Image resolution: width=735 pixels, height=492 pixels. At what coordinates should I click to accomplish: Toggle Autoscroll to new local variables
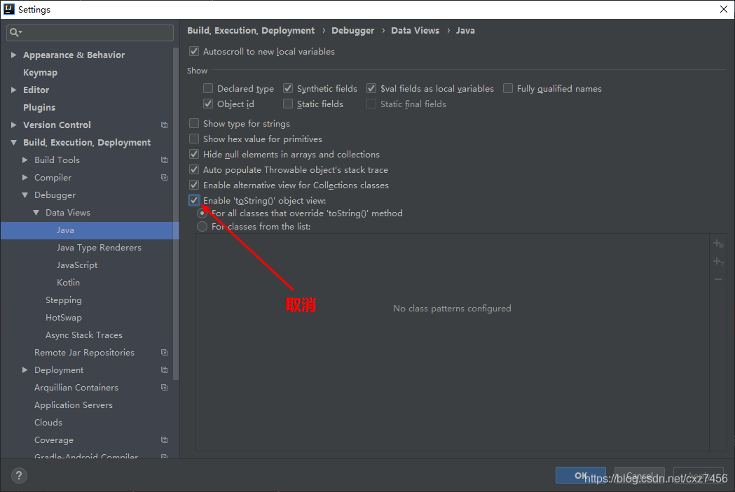click(194, 52)
